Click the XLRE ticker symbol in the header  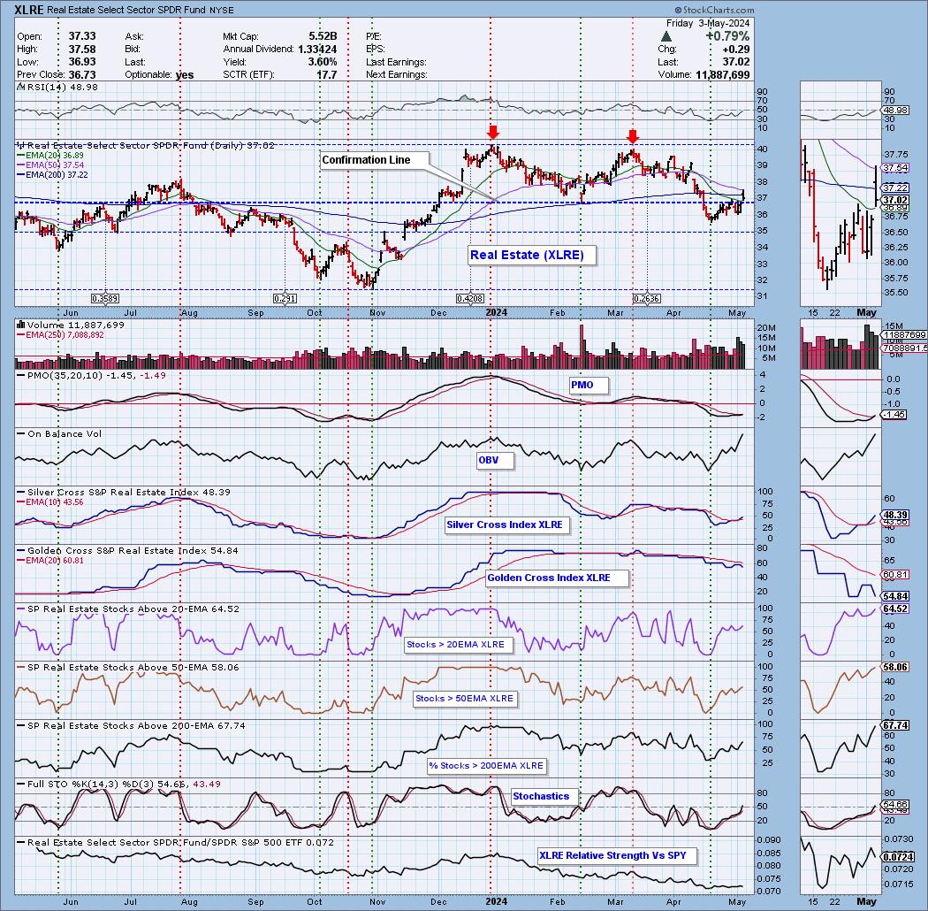29,10
